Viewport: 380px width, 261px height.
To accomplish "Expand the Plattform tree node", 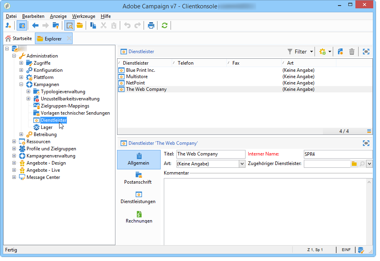I will 21,77.
